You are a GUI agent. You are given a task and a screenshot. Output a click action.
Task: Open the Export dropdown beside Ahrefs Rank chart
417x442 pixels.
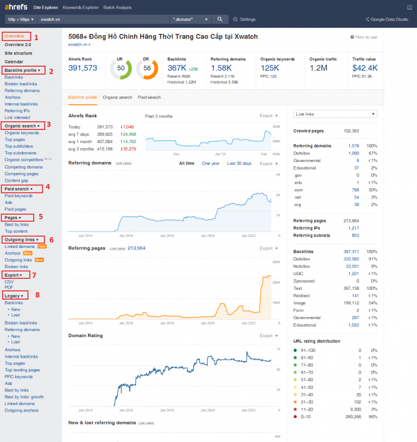point(269,116)
